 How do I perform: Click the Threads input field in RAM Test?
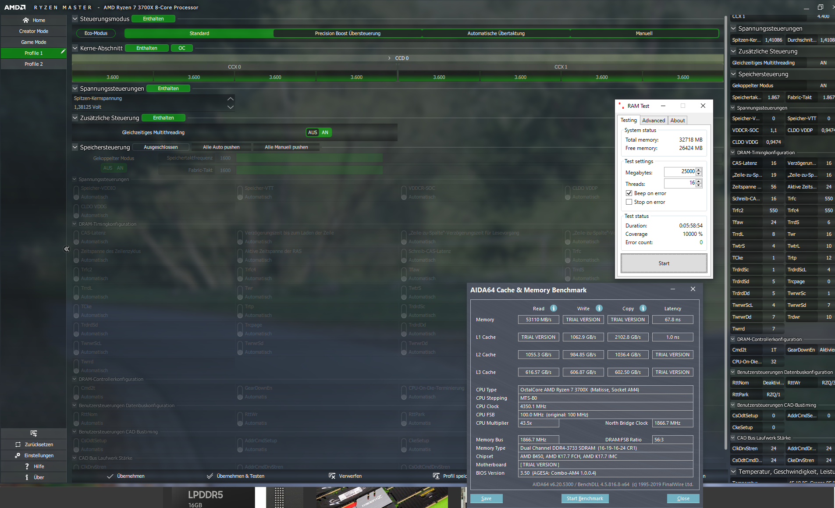tap(679, 183)
